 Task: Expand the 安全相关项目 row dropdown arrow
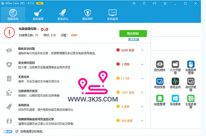pos(142,64)
